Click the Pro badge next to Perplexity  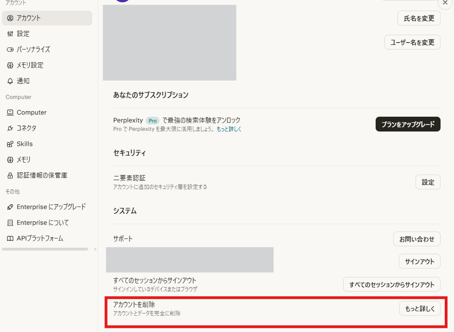pyautogui.click(x=153, y=120)
